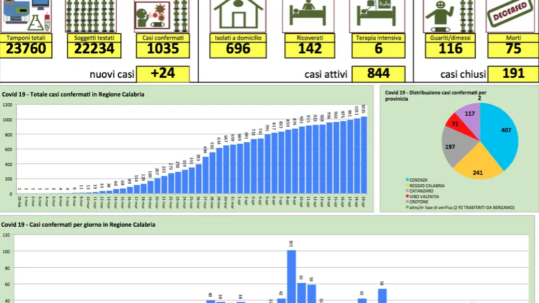Click the daily cases bar labeled 54
The width and height of the screenshot is (539, 303).
point(382,296)
